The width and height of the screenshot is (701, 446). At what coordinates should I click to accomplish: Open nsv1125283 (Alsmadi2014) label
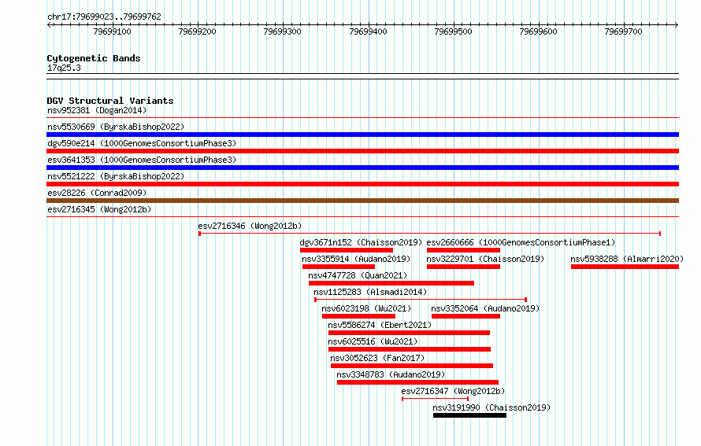(370, 292)
